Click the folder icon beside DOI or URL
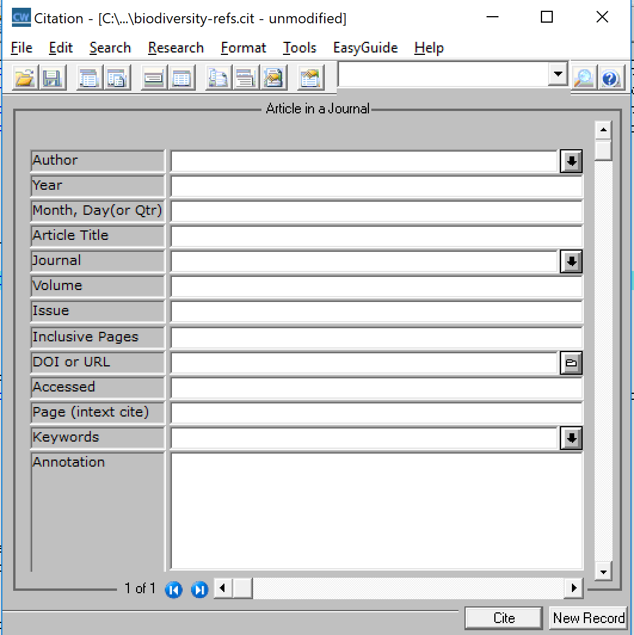634x635 pixels. [x=571, y=363]
